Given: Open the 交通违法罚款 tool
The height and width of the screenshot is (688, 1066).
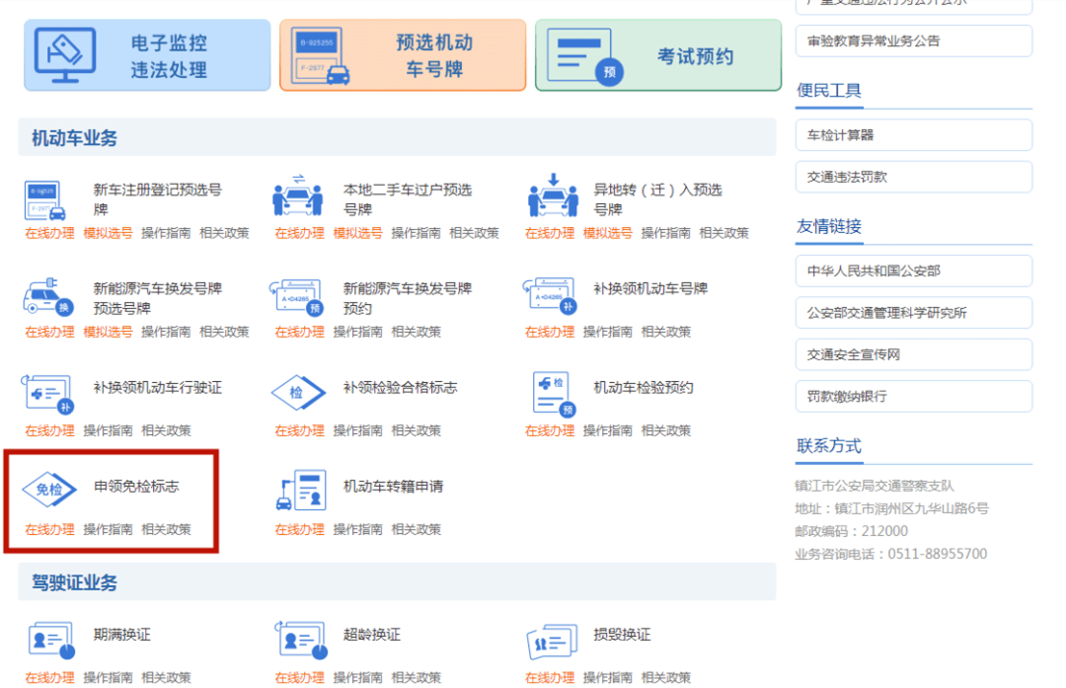Looking at the screenshot, I should pyautogui.click(x=914, y=177).
